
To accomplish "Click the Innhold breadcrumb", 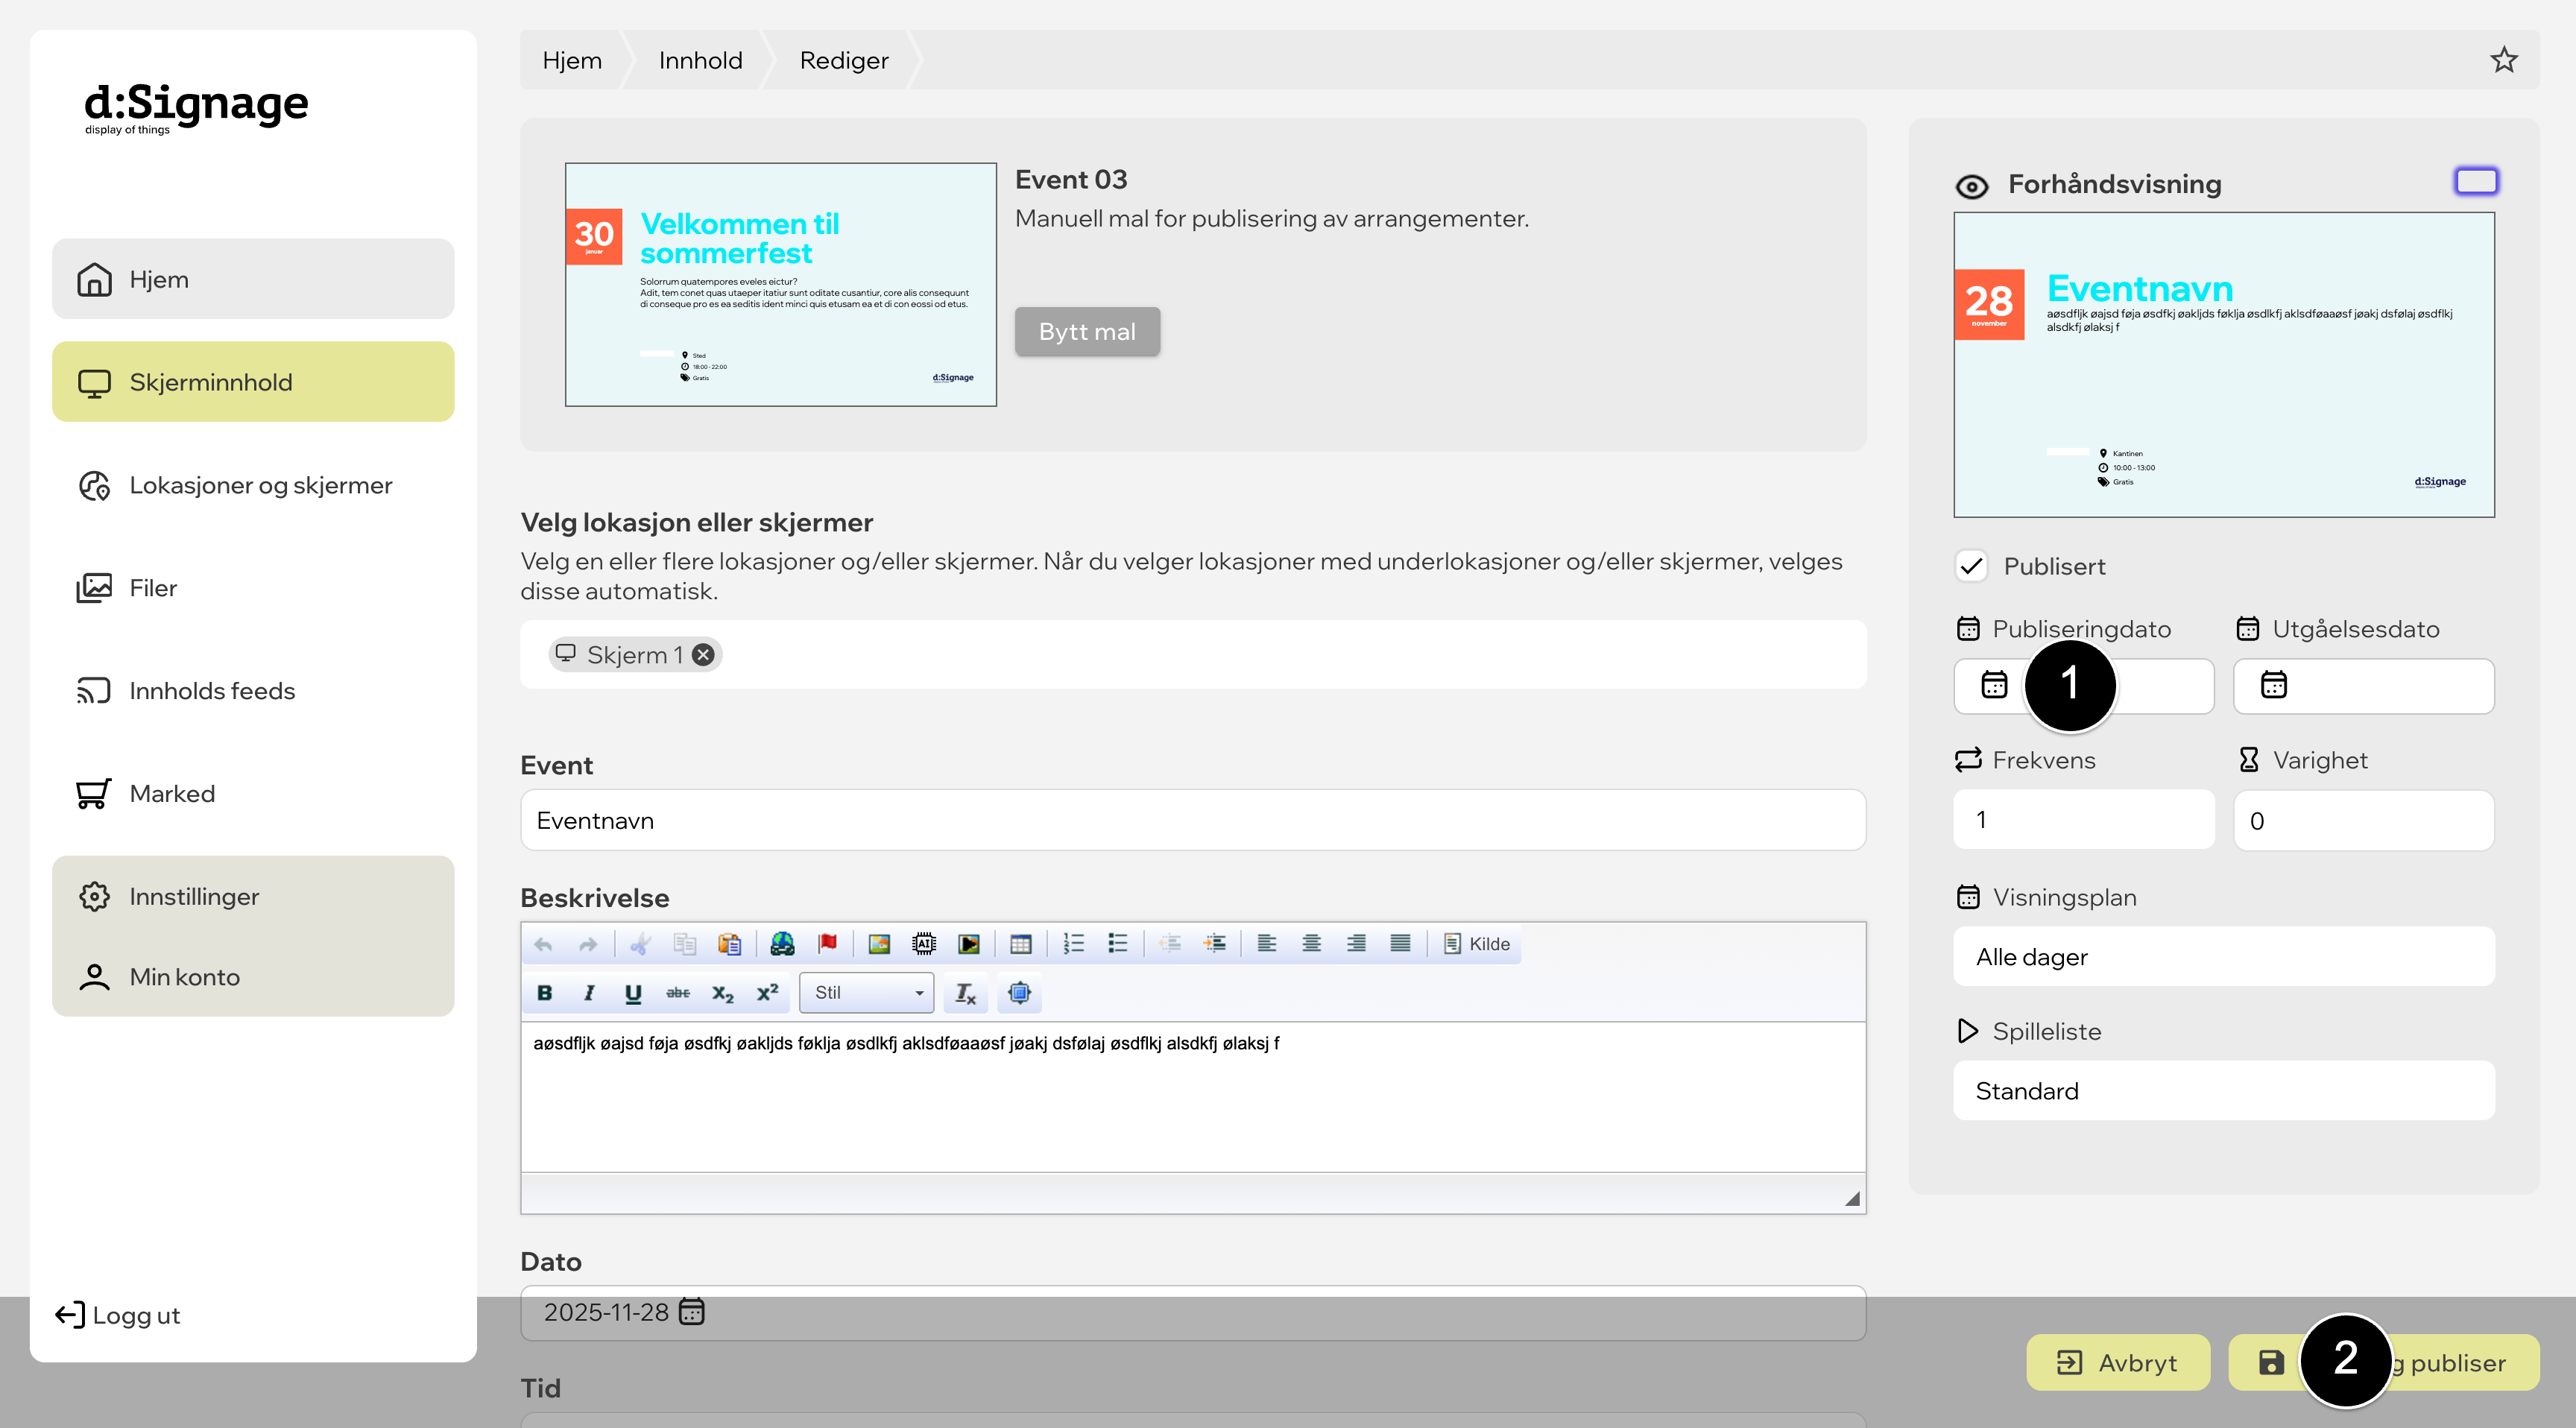I will pyautogui.click(x=700, y=60).
